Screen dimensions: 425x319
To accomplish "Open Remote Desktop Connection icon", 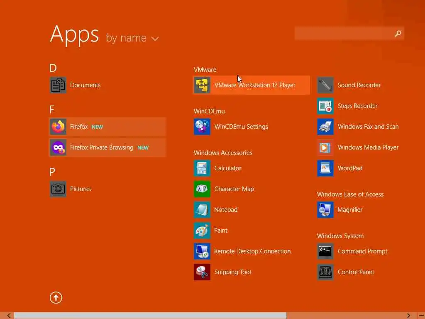I will (x=202, y=251).
